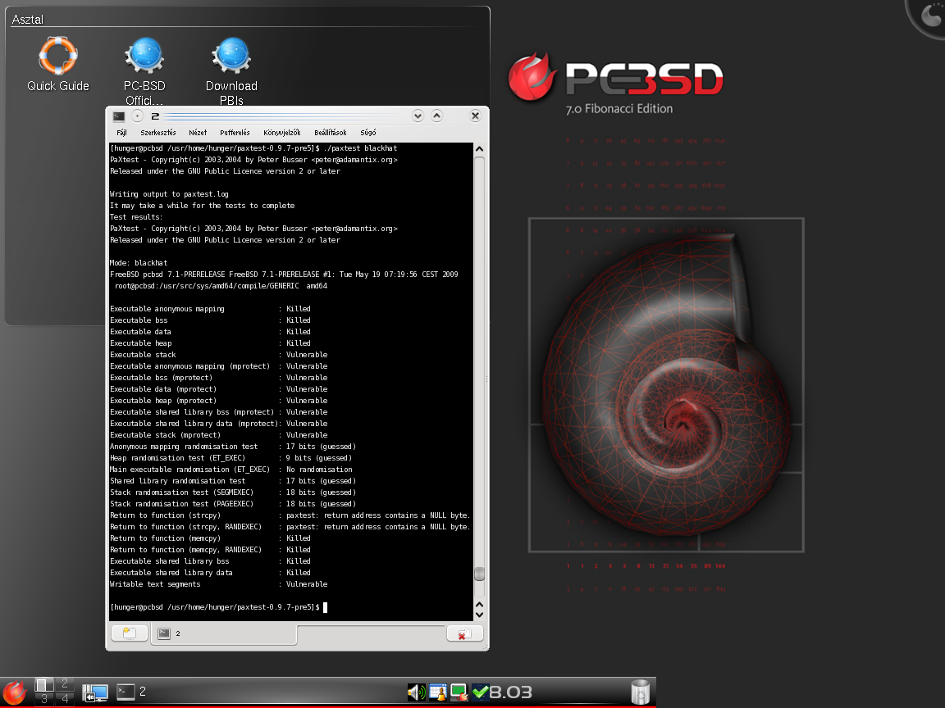The height and width of the screenshot is (708, 945).
Task: Toggle the sticky on-all-desktops titlebar button
Action: (138, 116)
